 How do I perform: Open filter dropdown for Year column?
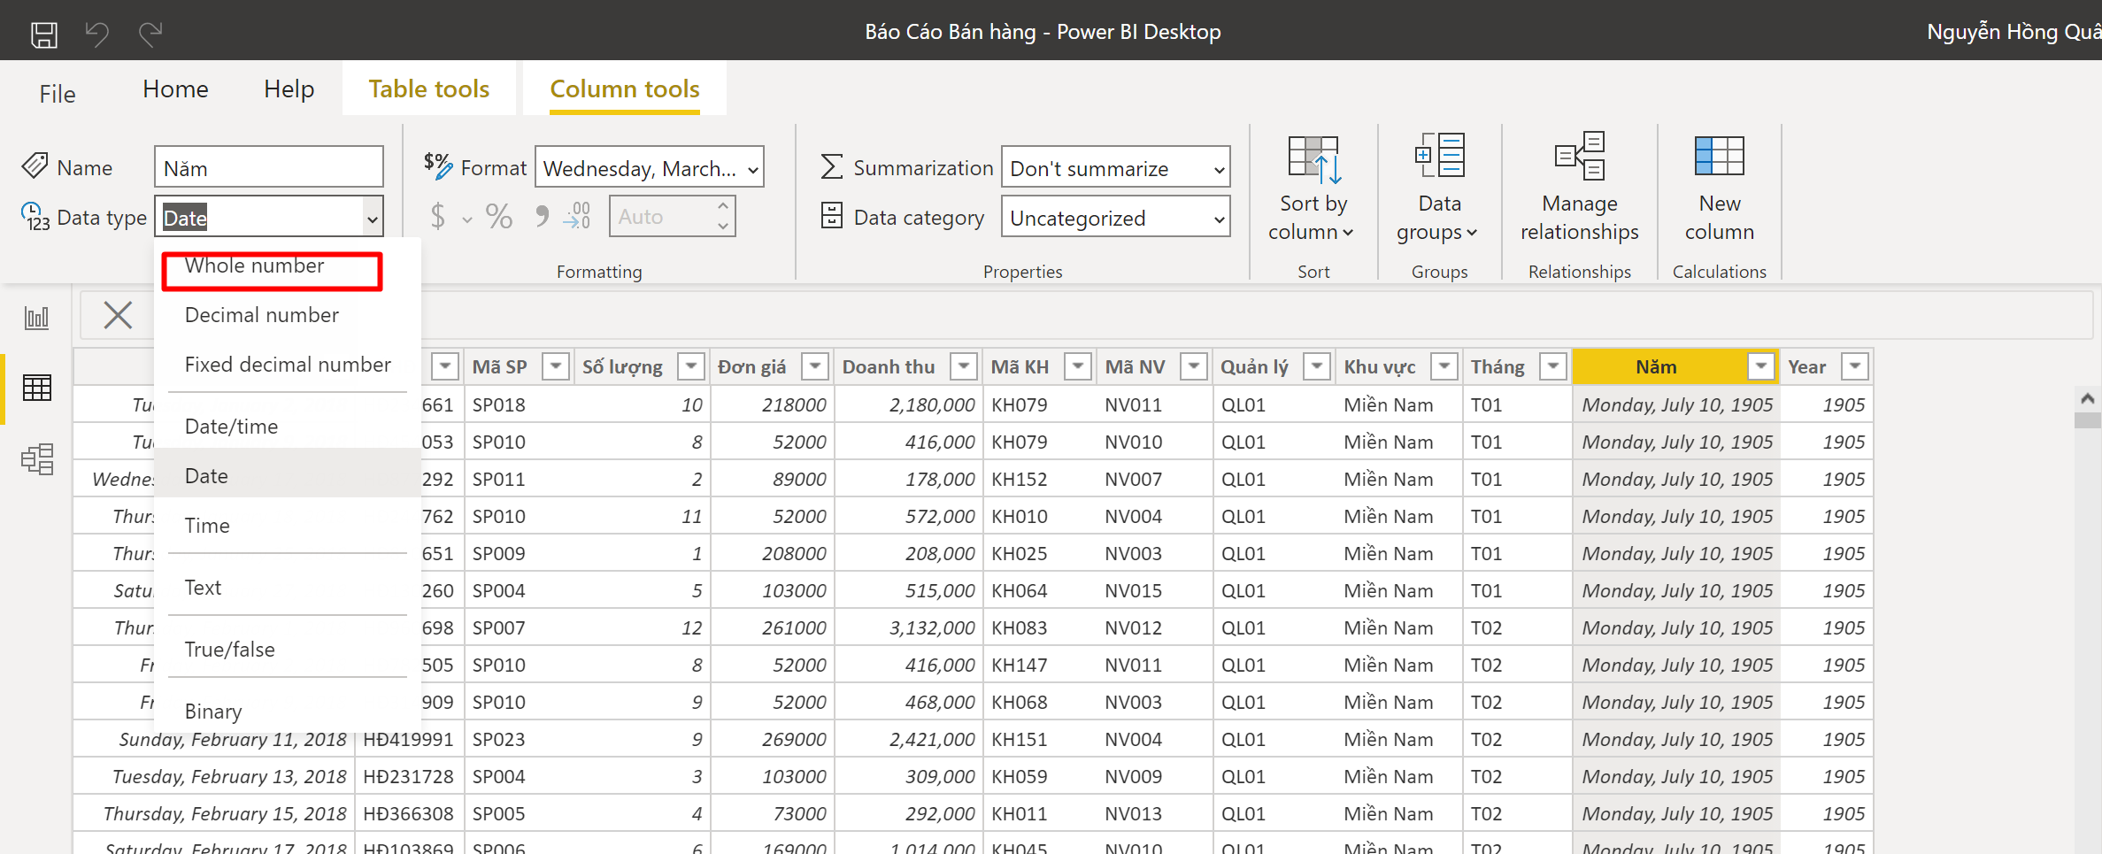1854,366
